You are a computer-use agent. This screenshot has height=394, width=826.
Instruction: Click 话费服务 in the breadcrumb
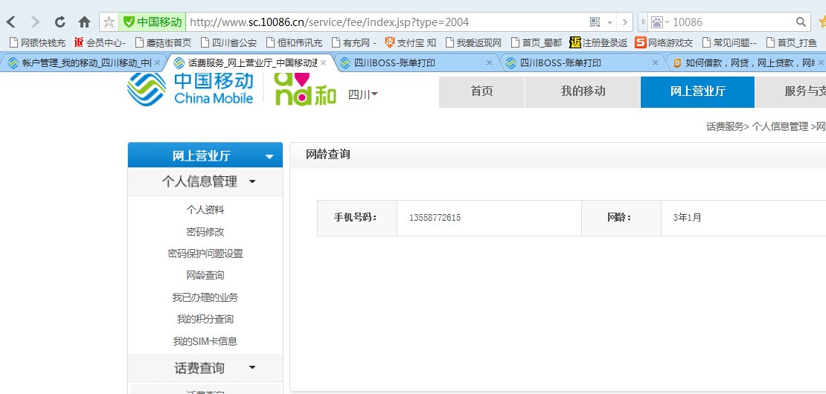coord(725,126)
